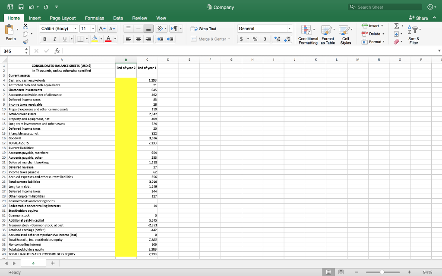The image size is (442, 276).
Task: Click the Font Color A icon
Action: pyautogui.click(x=108, y=39)
